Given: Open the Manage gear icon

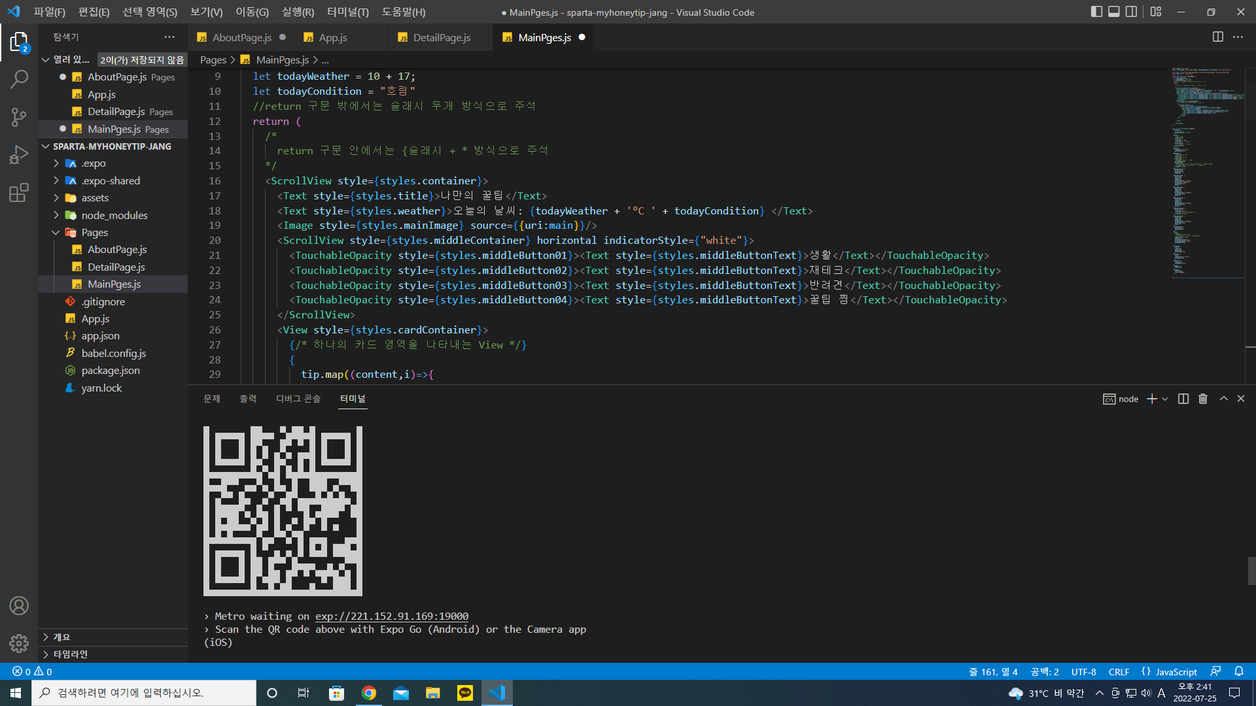Looking at the screenshot, I should click(19, 643).
